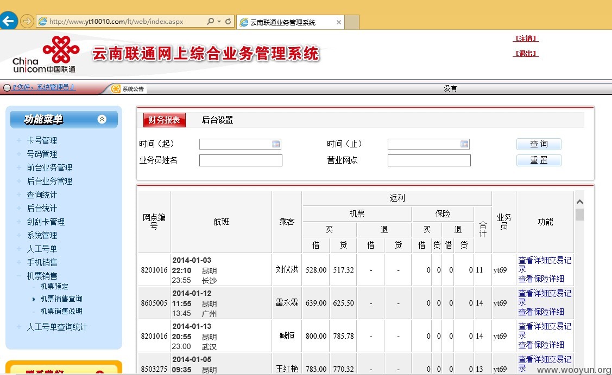612x375 pixels.
Task: Click the address bar search magnifier icon
Action: pyautogui.click(x=210, y=22)
